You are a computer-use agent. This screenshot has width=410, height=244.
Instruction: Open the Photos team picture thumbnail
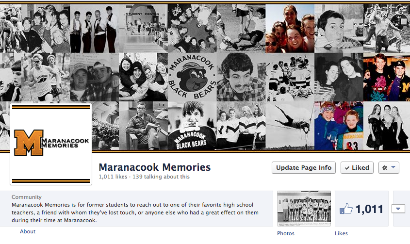(304, 209)
